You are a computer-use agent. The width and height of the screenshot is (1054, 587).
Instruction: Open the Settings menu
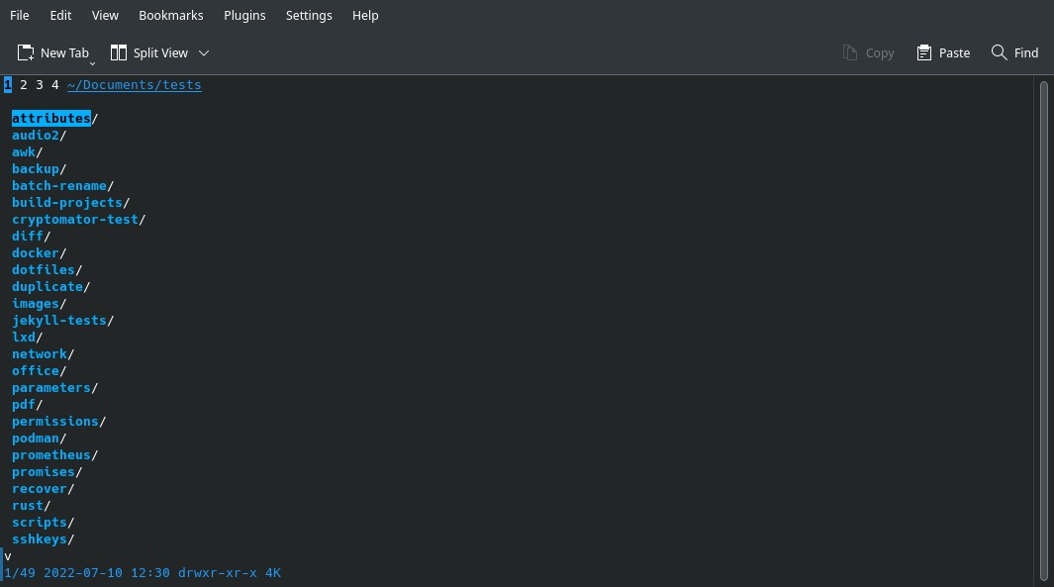click(309, 15)
